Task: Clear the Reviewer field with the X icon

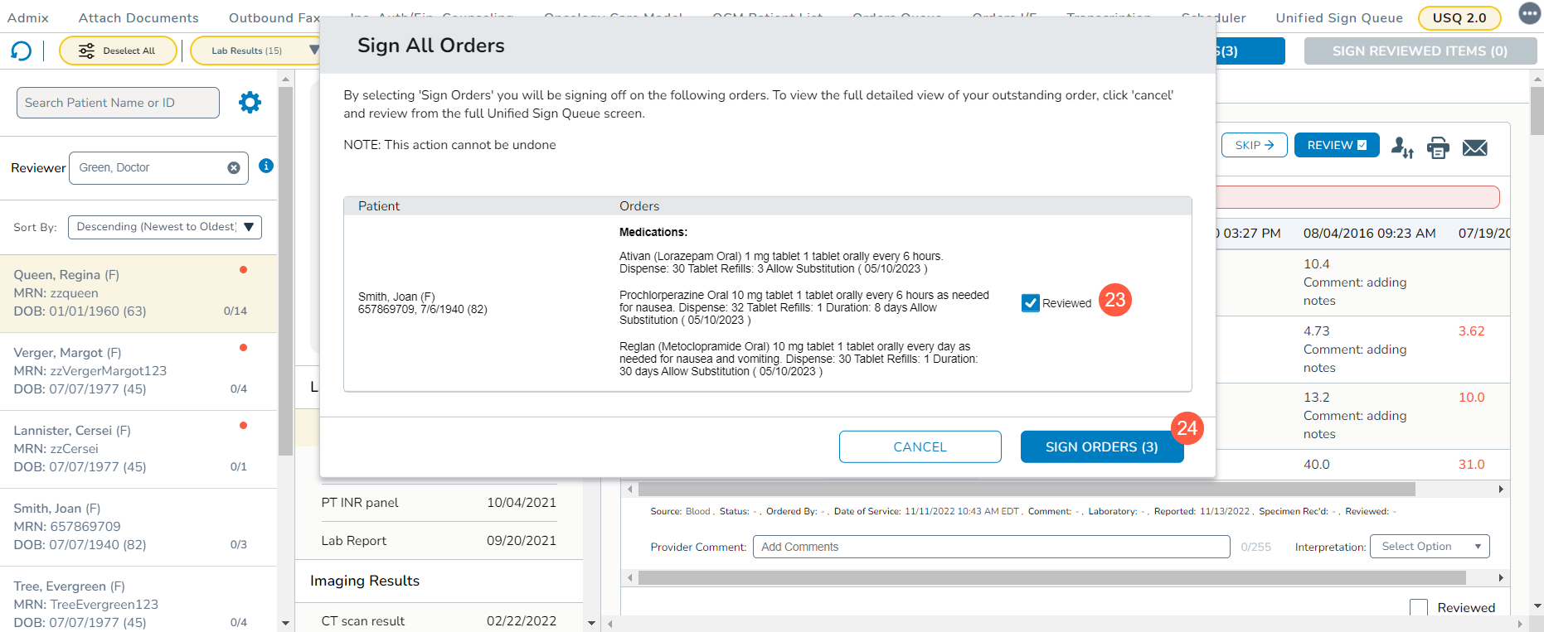Action: tap(234, 168)
